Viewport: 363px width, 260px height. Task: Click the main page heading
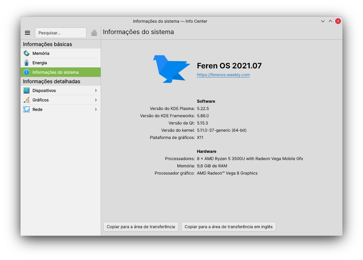138,32
